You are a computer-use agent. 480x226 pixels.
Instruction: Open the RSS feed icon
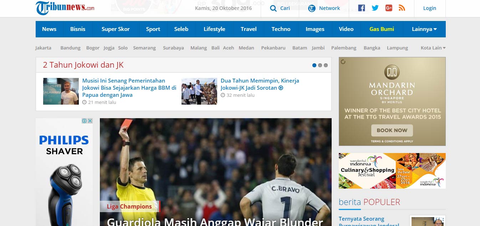402,8
